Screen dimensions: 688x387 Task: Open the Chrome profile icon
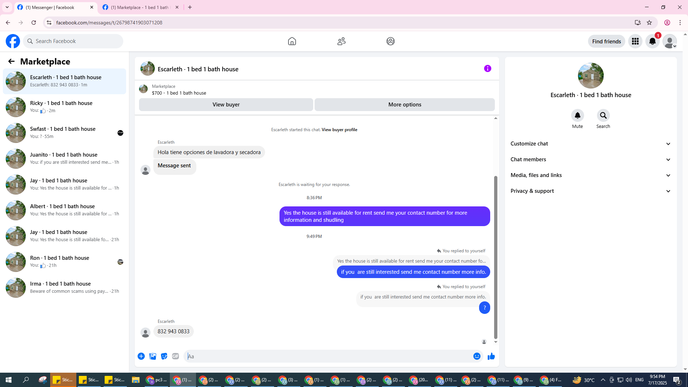pyautogui.click(x=667, y=23)
